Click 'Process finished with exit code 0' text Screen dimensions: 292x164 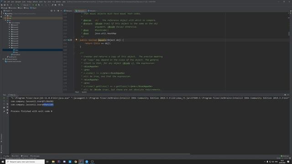click(31, 111)
